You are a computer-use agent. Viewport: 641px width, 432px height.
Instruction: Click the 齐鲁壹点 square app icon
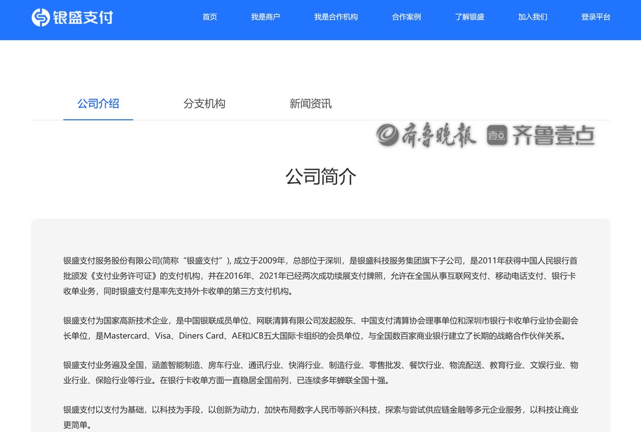[x=497, y=136]
